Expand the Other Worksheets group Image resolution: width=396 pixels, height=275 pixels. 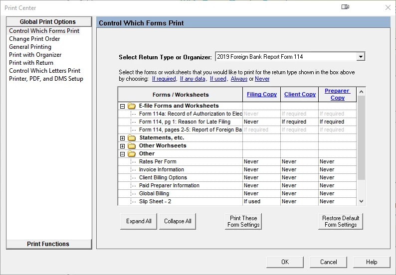123,146
